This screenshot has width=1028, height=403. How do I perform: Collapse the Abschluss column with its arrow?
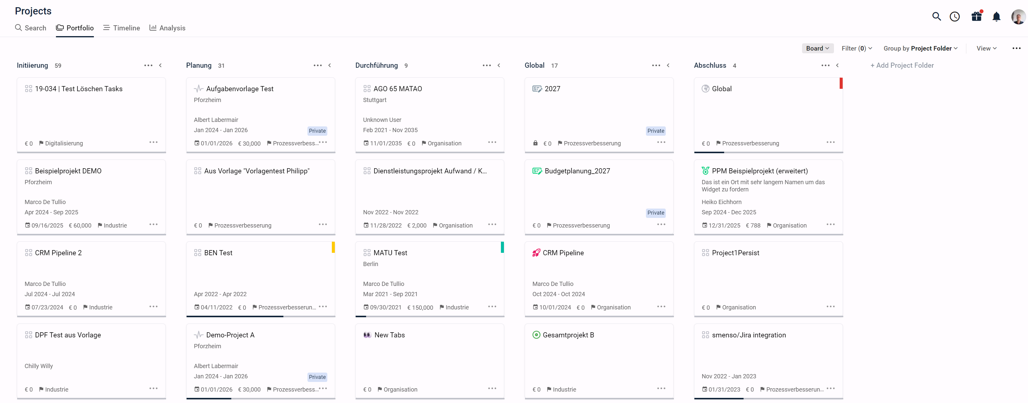(x=837, y=65)
